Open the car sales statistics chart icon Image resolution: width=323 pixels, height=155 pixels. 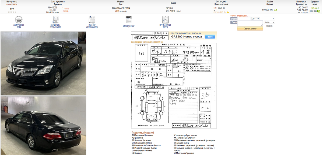tap(56, 20)
